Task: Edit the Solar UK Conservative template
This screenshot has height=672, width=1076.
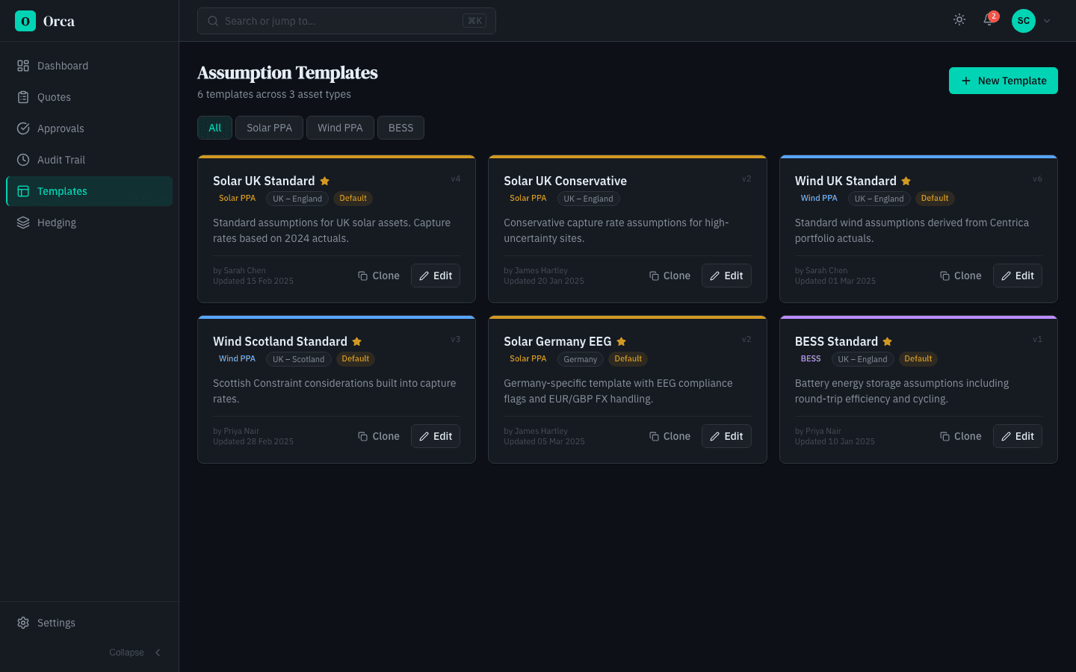Action: [x=726, y=276]
